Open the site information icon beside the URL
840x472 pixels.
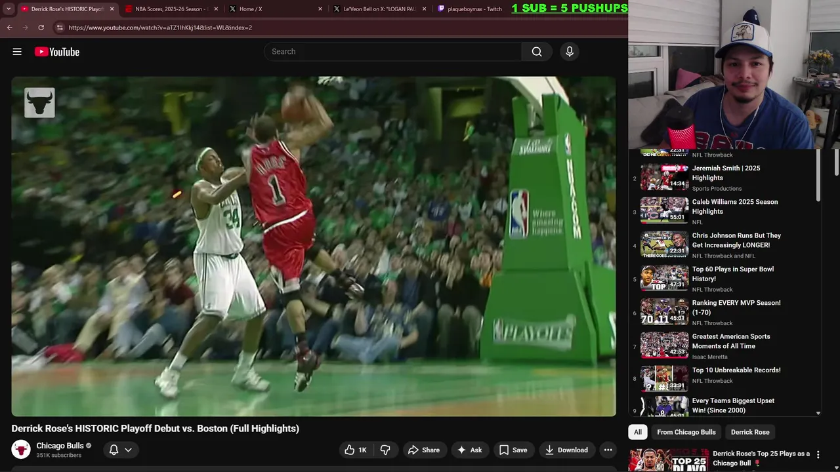[x=60, y=28]
